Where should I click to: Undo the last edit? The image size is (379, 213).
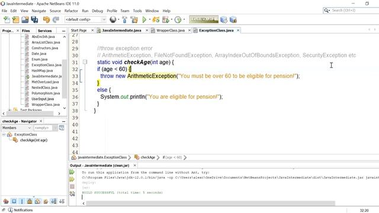[x=46, y=20]
